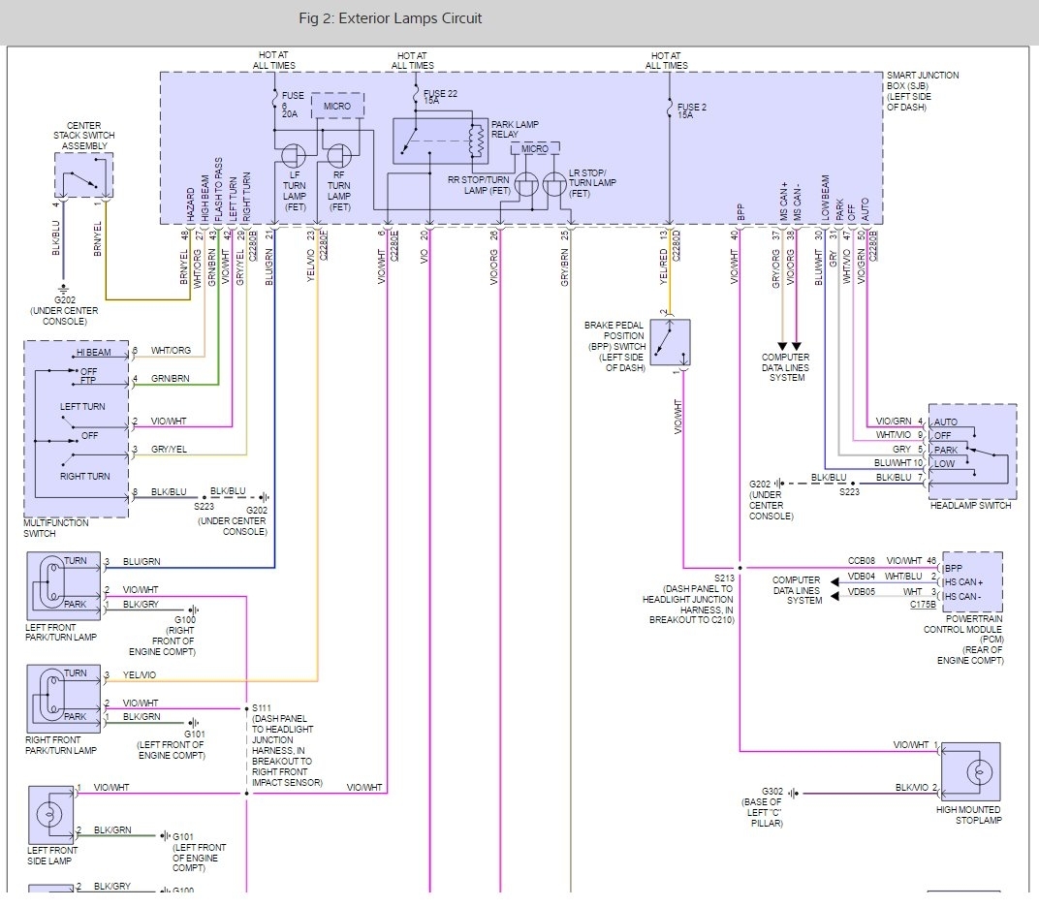Select the Headlamp Switch component box
This screenshot has width=1039, height=907.
pyautogui.click(x=972, y=451)
